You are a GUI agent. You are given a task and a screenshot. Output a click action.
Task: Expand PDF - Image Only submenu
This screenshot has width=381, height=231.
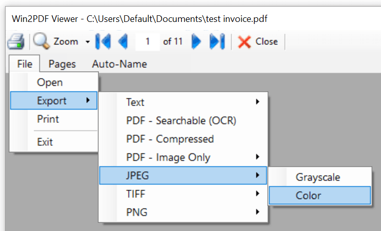pyautogui.click(x=183, y=158)
